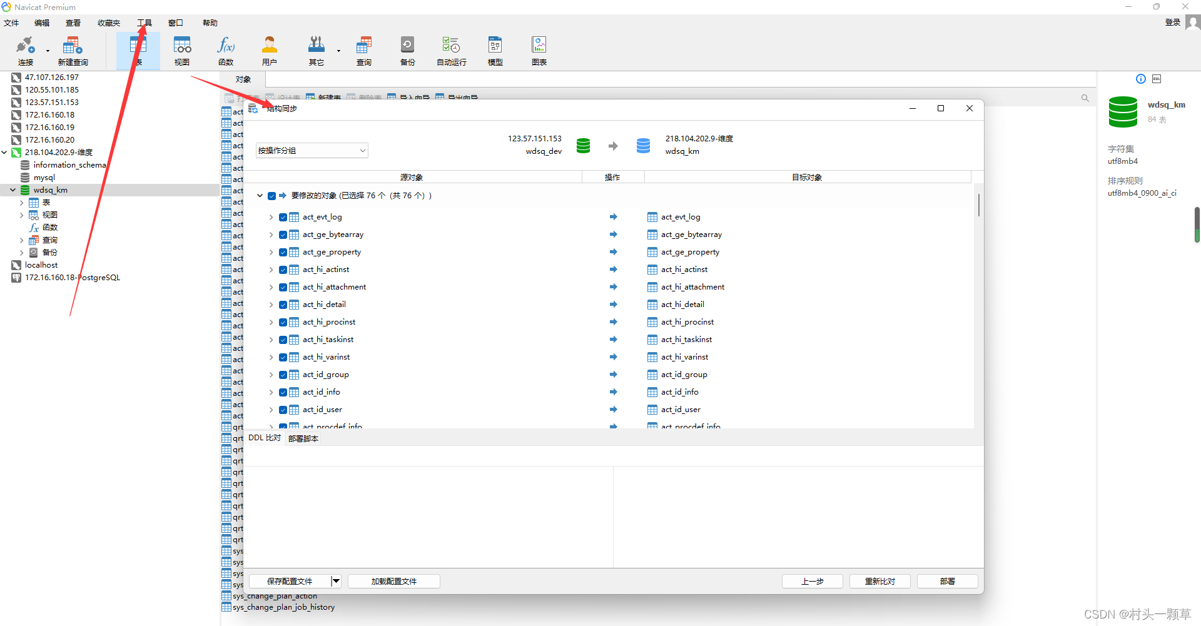
Task: Click the blue target database icon wdsq_km
Action: pyautogui.click(x=643, y=146)
